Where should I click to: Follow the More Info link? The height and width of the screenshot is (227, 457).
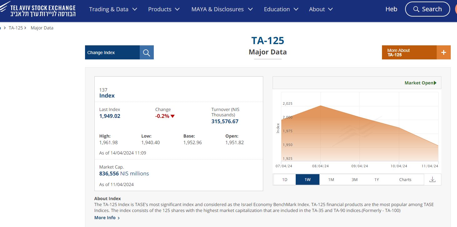coord(107,218)
